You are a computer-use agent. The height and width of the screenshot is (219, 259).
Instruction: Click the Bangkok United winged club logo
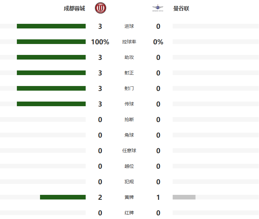pyautogui.click(x=157, y=8)
